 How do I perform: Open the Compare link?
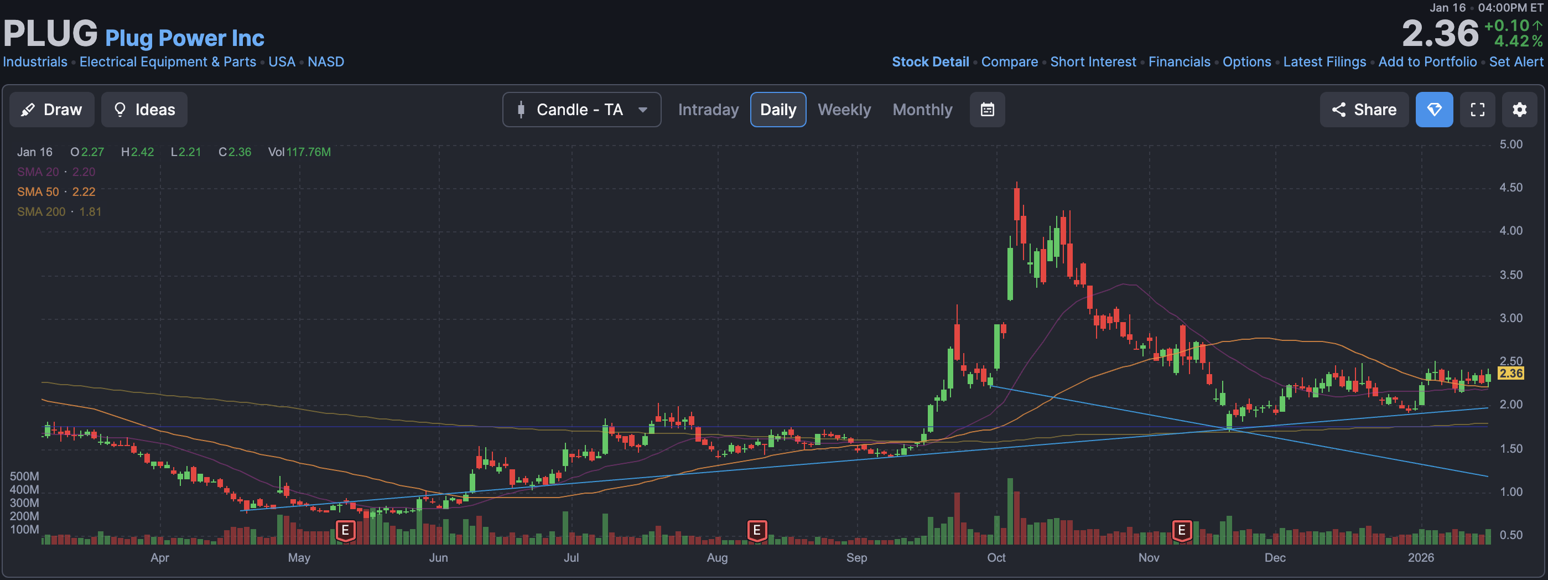1010,61
